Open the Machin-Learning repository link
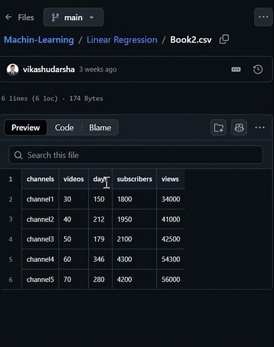Viewport: 274px width, 347px height. point(39,40)
